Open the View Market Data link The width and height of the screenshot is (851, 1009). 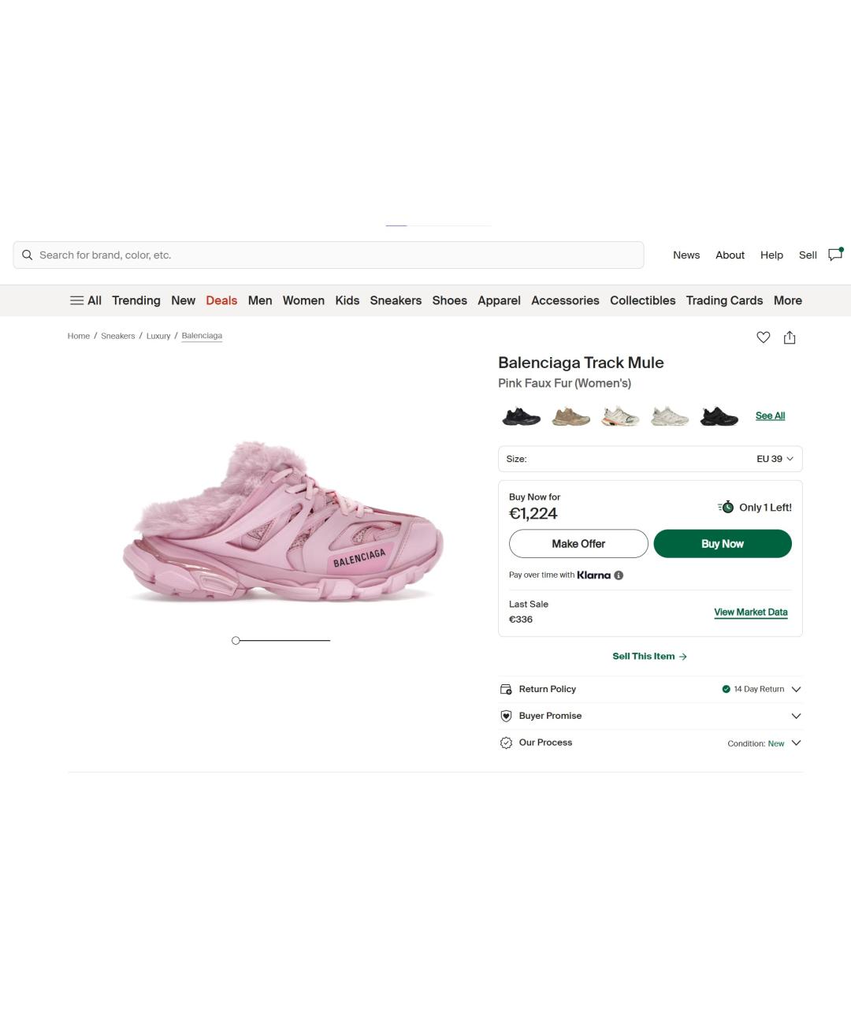(751, 612)
